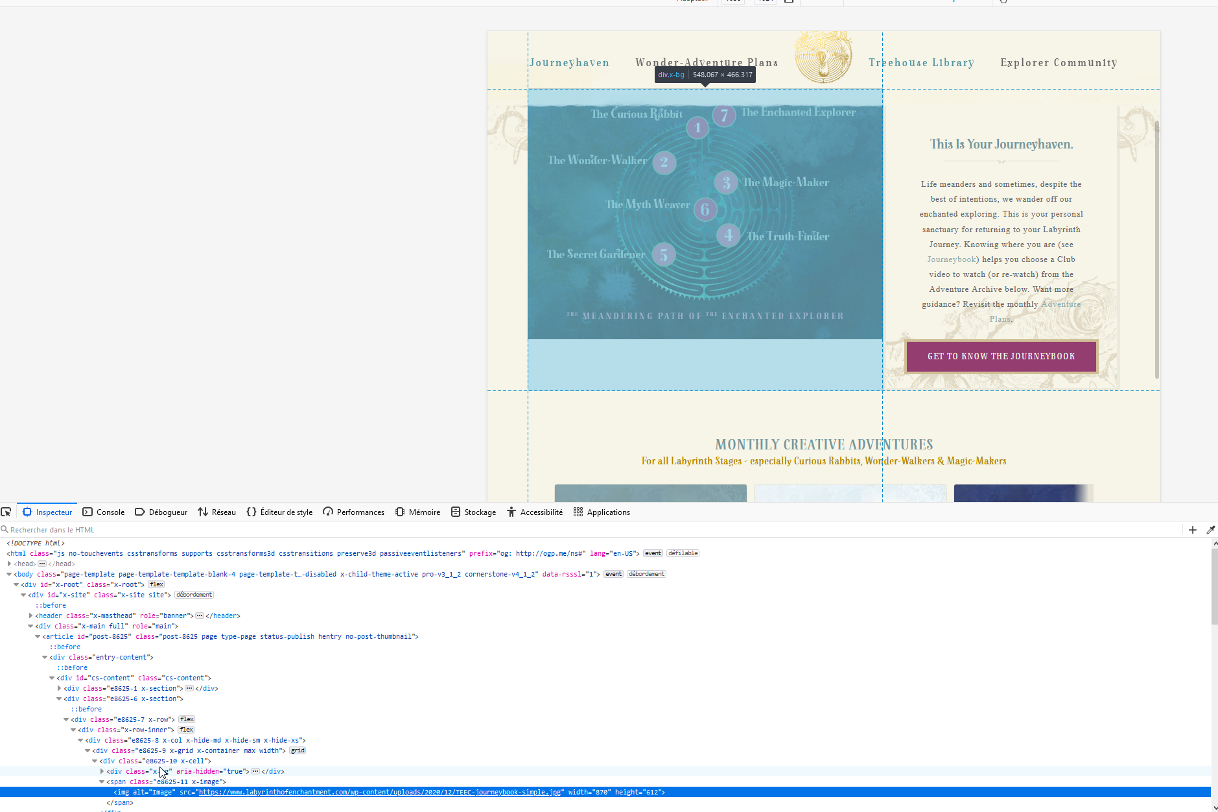Toggle flex badge on e8625-7 x-row
This screenshot has height=812, width=1218.
point(187,719)
